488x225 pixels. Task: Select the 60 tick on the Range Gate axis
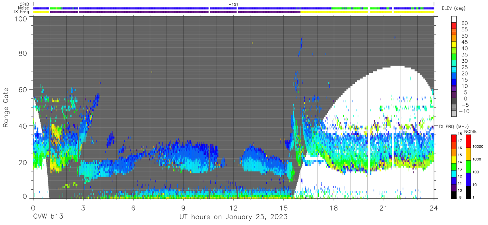coord(23,90)
